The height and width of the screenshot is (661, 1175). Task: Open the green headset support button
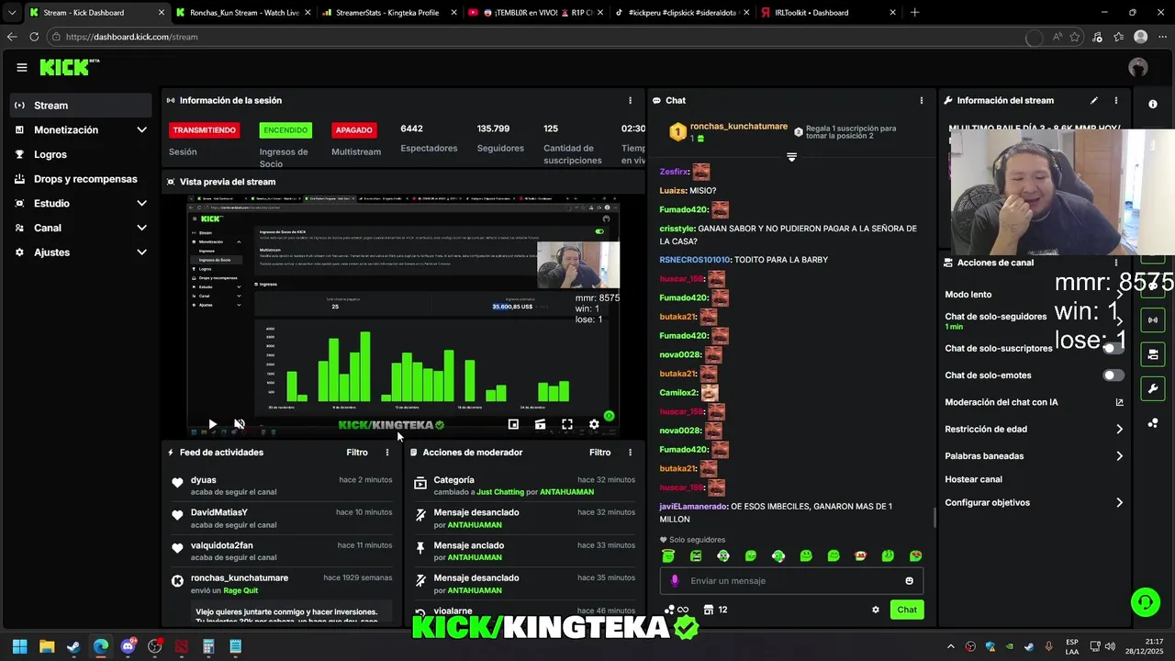[x=1145, y=602]
